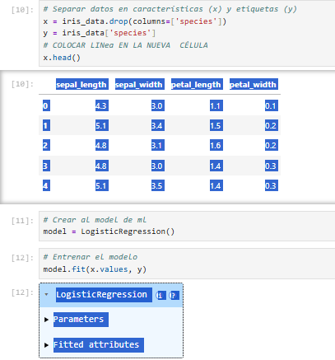The width and height of the screenshot is (335, 360).
Task: Focus the cell with model = LogisticRegression()
Action: coord(187,226)
